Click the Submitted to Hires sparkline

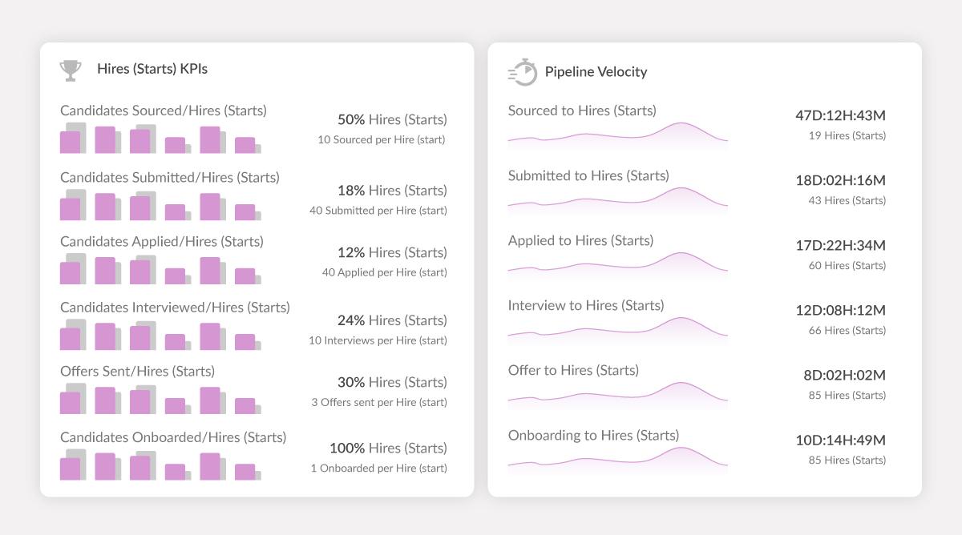click(x=617, y=202)
